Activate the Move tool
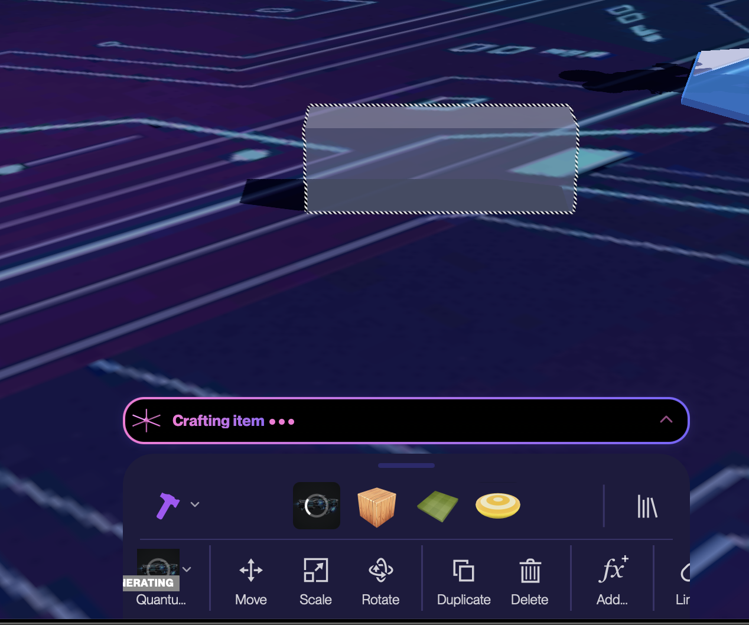The image size is (749, 625). [x=251, y=582]
